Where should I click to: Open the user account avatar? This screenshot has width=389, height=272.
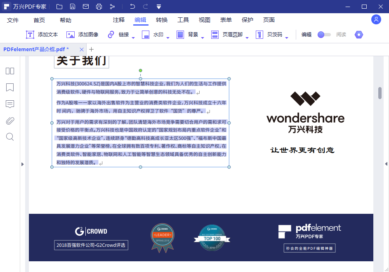point(376,19)
